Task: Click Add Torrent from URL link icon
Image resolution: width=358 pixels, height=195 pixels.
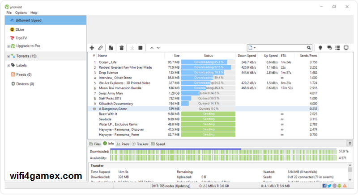Action: pos(100,48)
